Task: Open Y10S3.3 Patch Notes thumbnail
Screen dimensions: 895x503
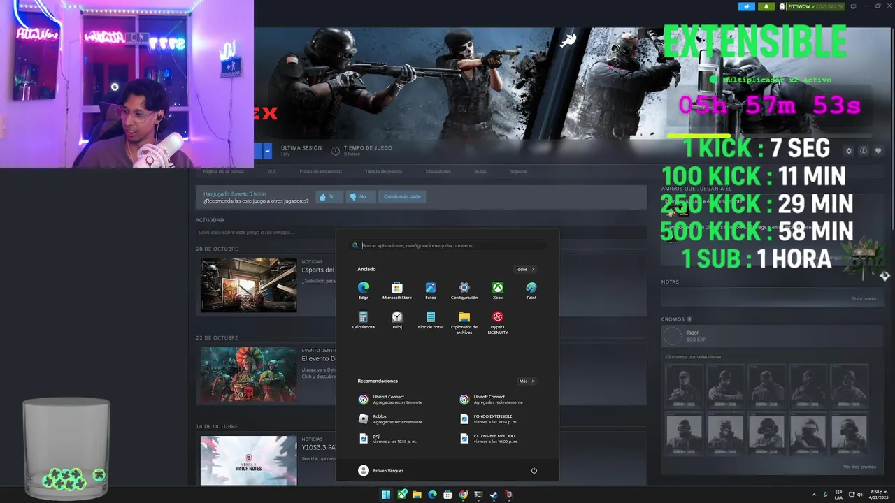Action: click(x=249, y=460)
